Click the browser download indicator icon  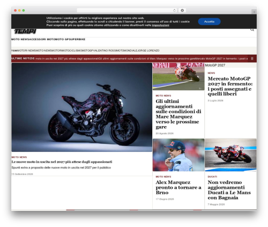click(x=182, y=10)
